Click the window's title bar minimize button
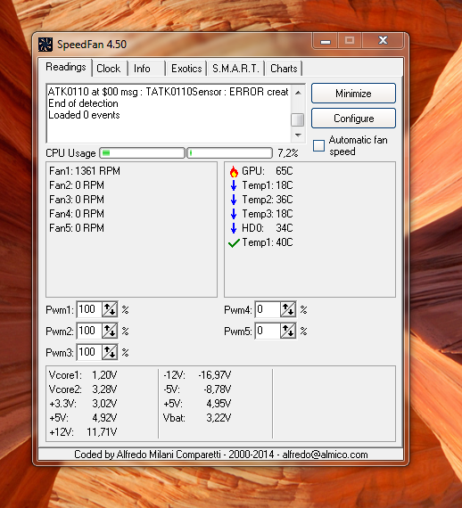The width and height of the screenshot is (462, 508). coord(326,42)
